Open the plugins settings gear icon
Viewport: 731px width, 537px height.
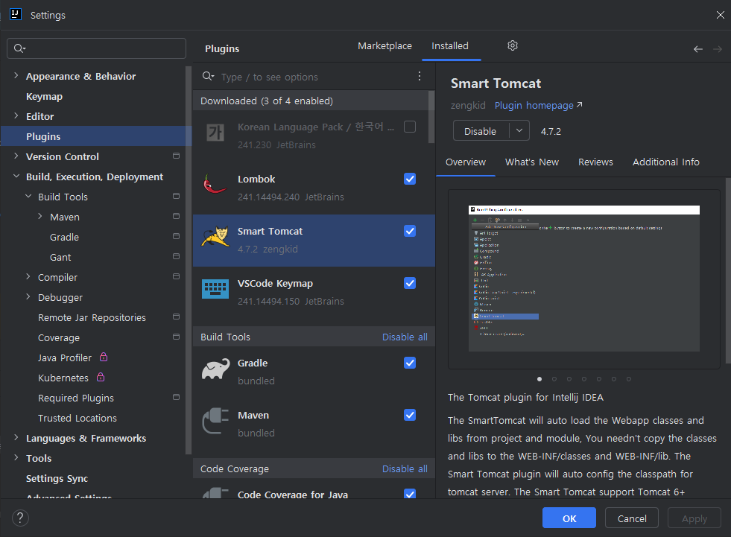coord(512,45)
